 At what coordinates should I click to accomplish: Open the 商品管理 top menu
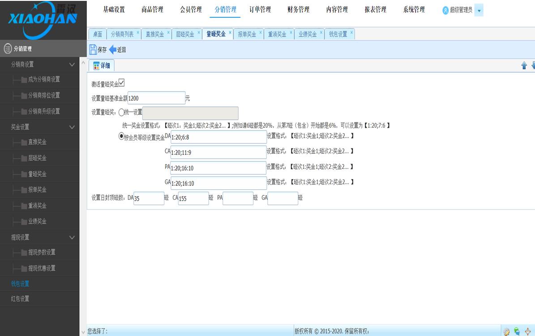153,9
